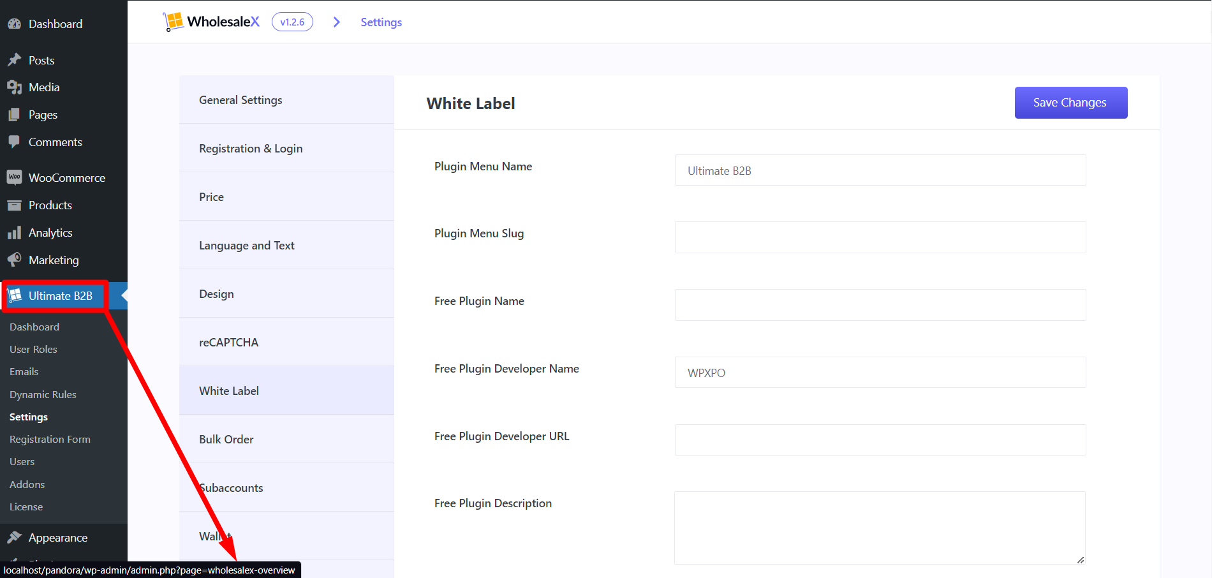Image resolution: width=1212 pixels, height=578 pixels.
Task: Click the v1.2.6 version badge
Action: (x=292, y=22)
